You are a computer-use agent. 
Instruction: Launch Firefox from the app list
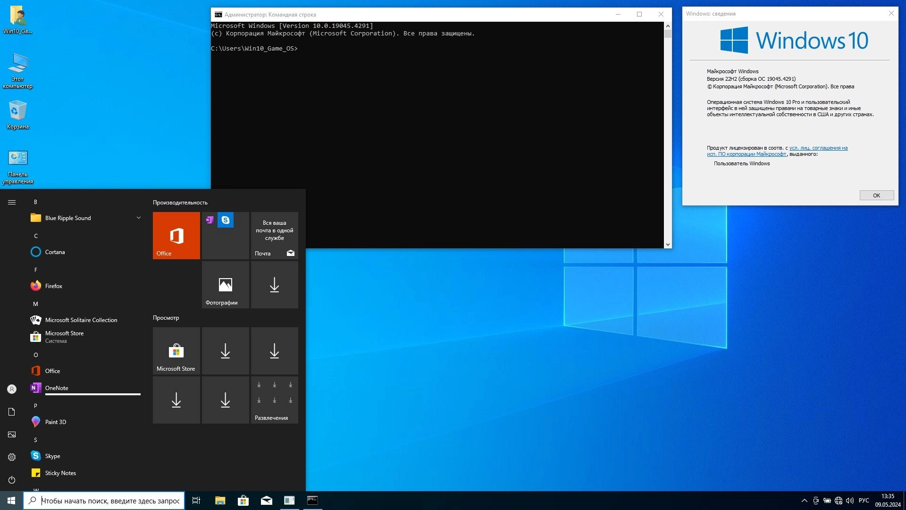click(x=53, y=286)
